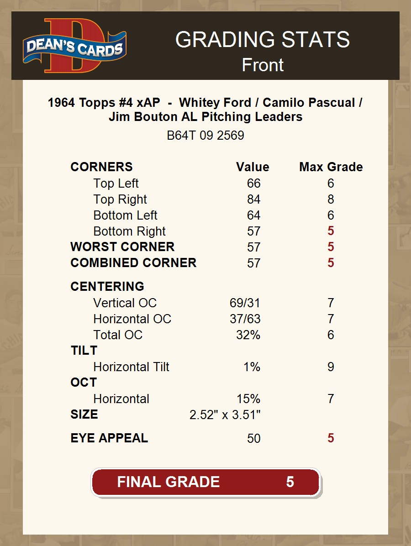Screen dimensions: 411x546
Task: Click the Max Grade column header
Action: point(331,167)
